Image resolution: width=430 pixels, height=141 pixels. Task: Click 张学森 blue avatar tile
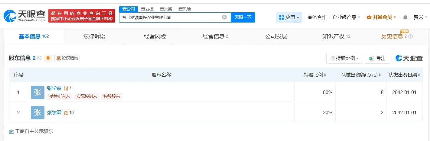pyautogui.click(x=37, y=93)
